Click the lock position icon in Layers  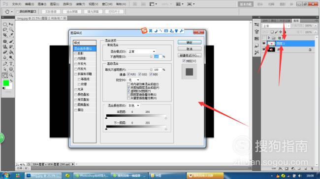[x=281, y=32]
